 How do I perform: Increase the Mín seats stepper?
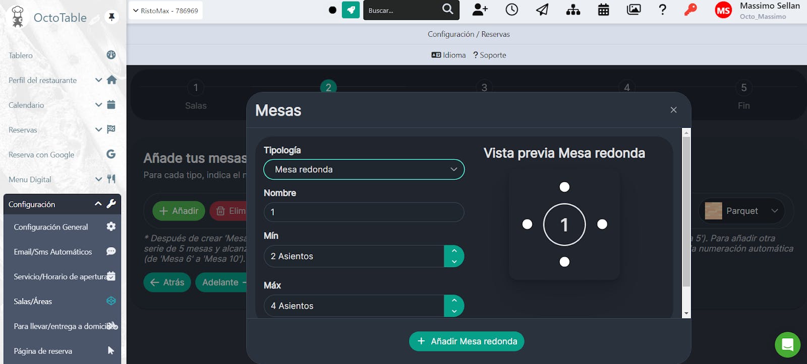coord(454,251)
